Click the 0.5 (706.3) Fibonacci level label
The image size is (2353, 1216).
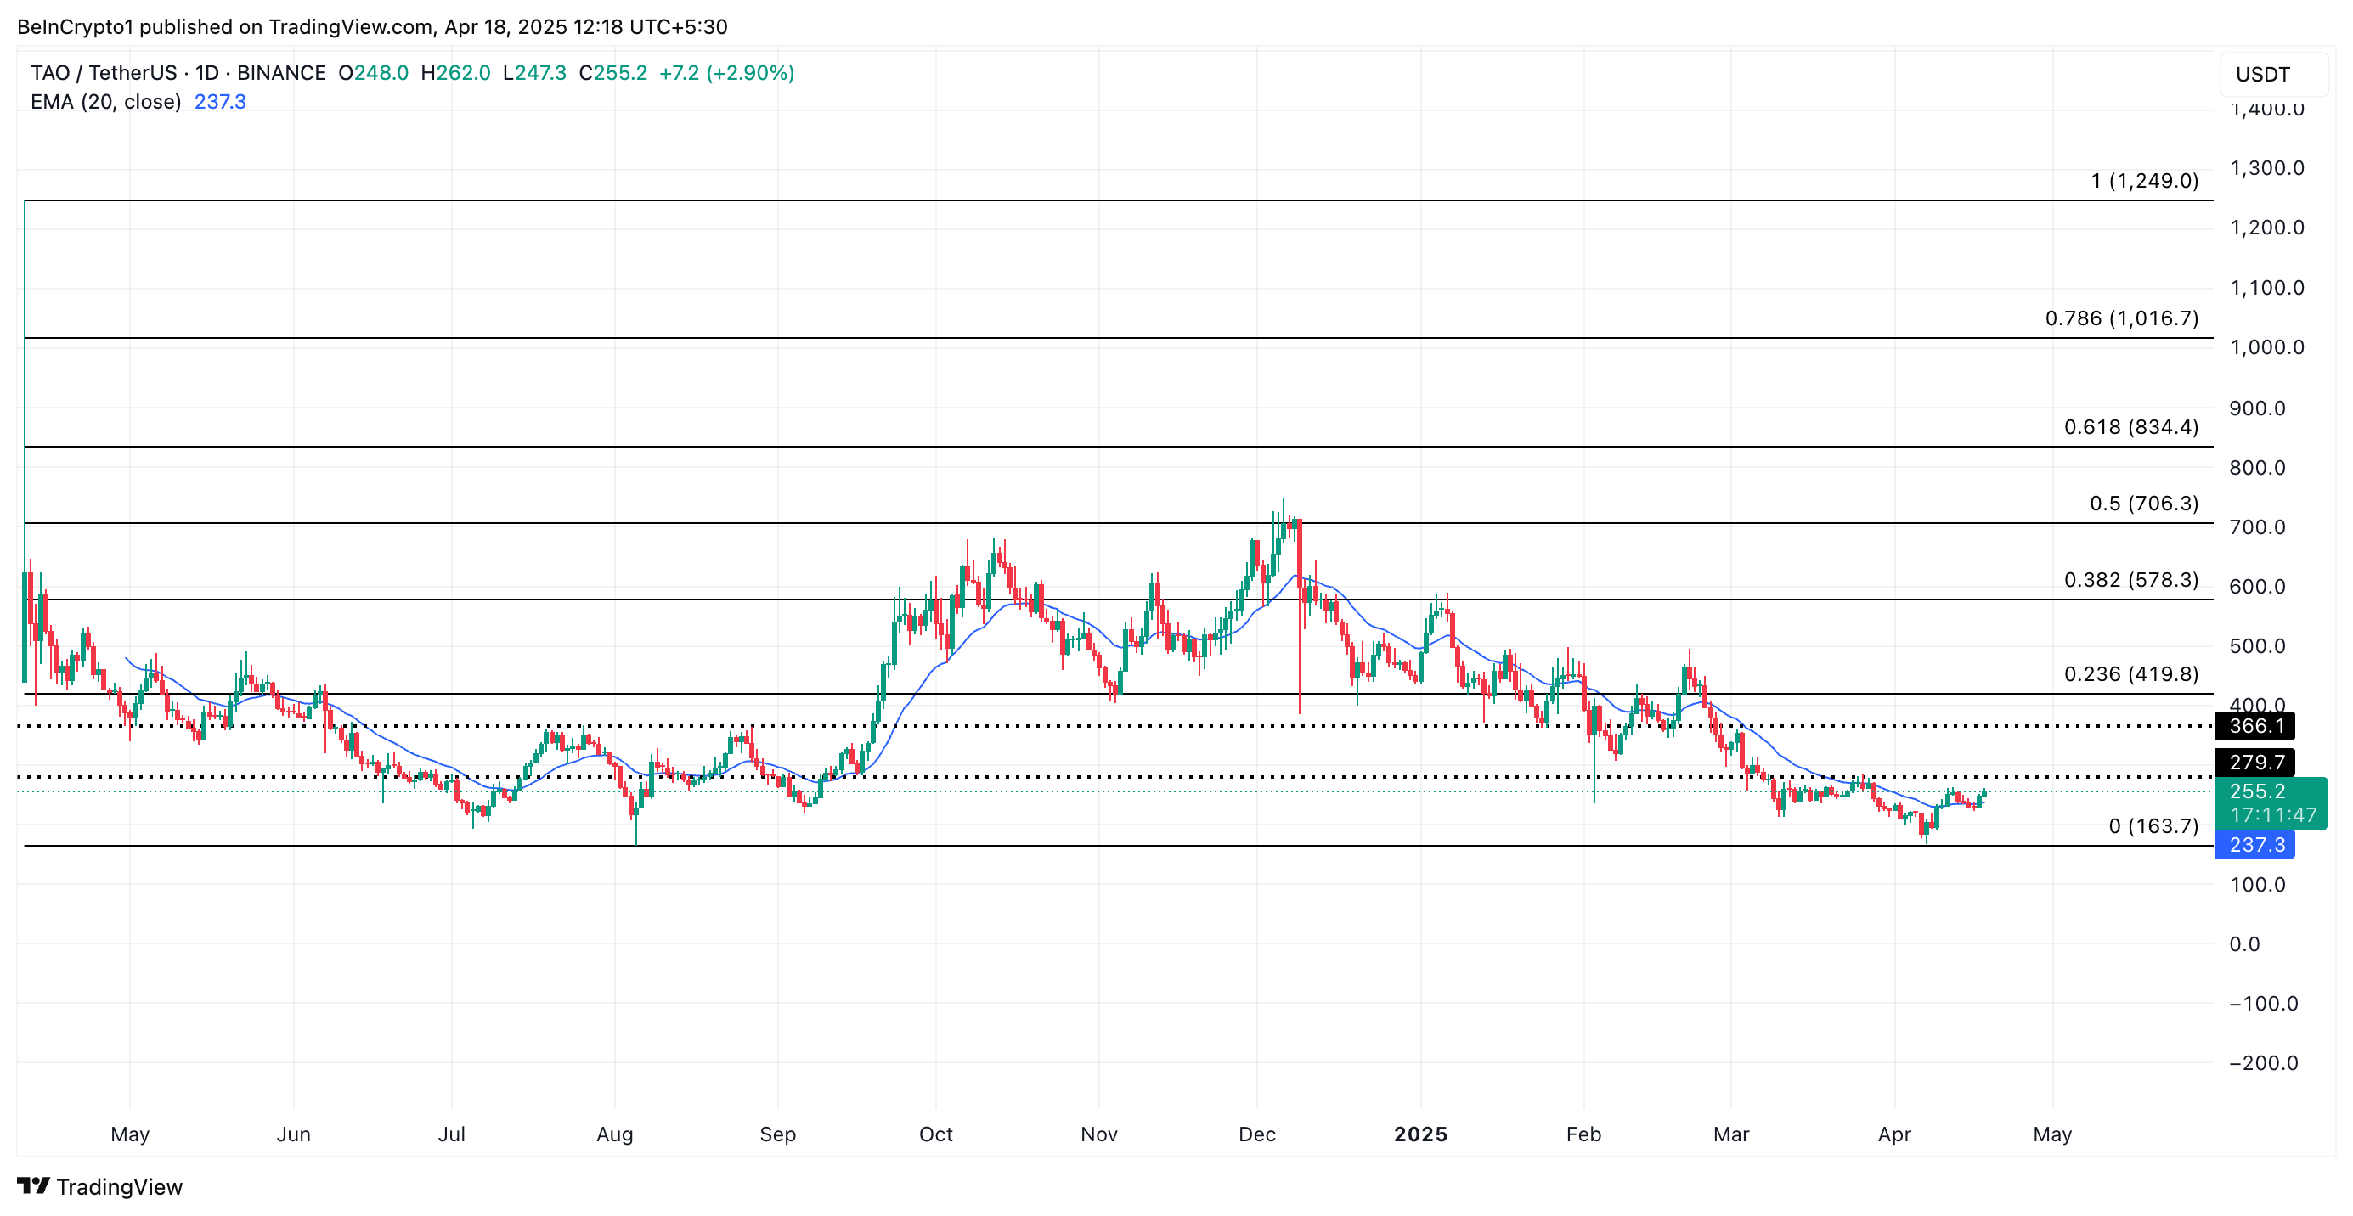point(2143,503)
